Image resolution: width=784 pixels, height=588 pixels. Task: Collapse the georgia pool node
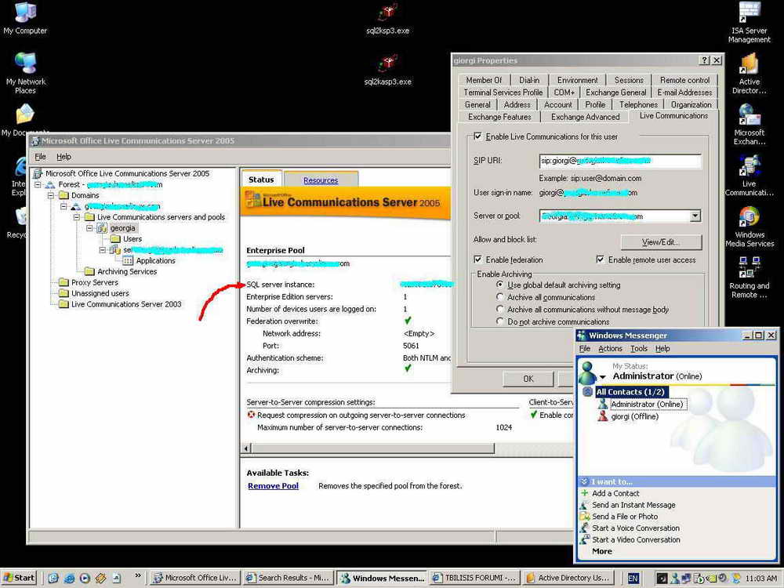click(x=89, y=228)
